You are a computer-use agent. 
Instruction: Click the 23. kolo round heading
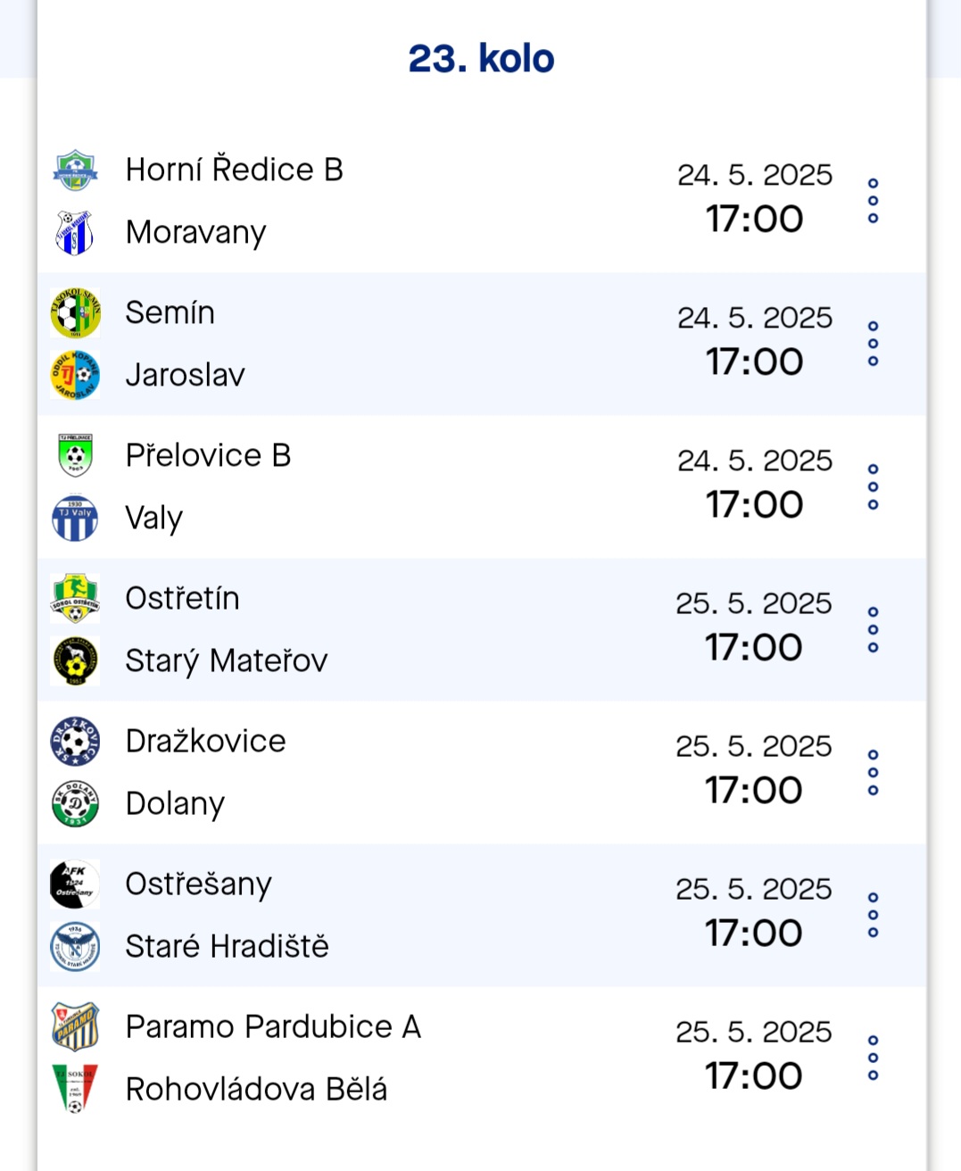click(481, 59)
